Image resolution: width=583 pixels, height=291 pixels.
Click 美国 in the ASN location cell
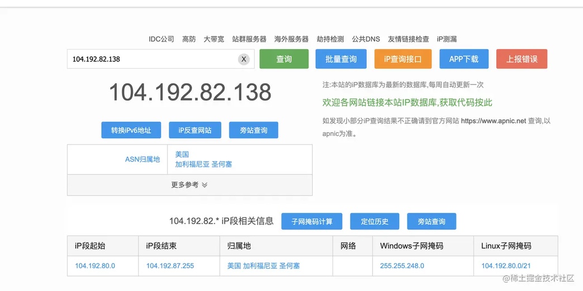click(x=182, y=155)
